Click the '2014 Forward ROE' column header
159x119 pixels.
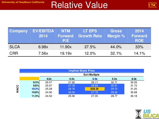pos(139,36)
